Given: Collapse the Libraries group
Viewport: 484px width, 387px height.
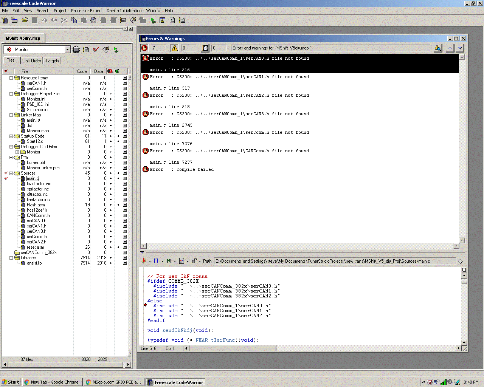Looking at the screenshot, I should click(x=11, y=258).
